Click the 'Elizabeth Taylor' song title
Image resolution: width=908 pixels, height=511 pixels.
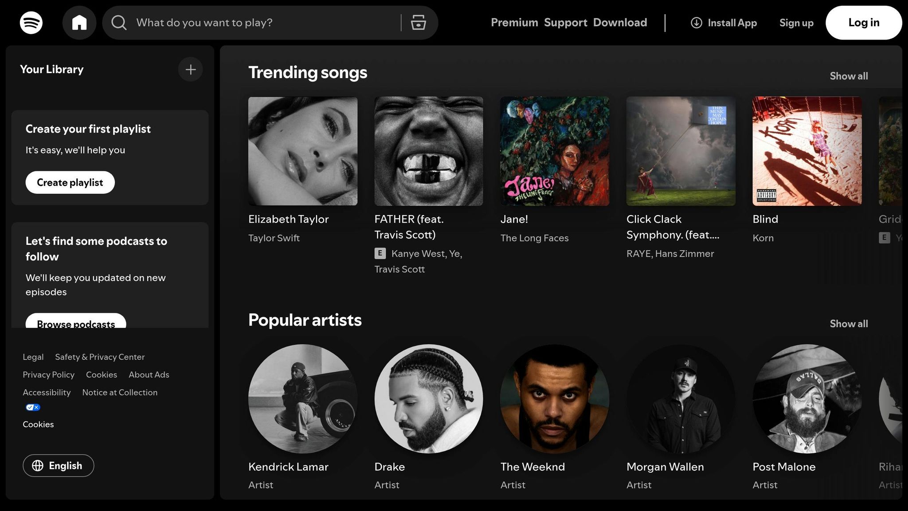289,219
